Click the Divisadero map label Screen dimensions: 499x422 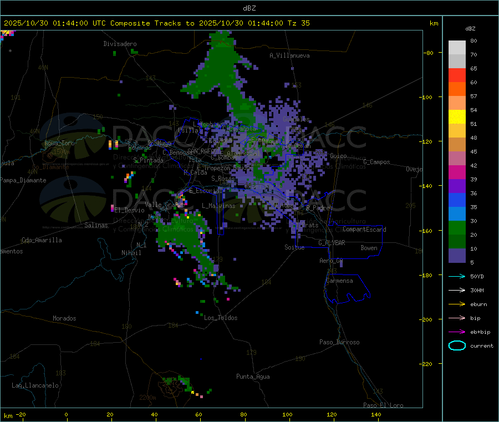(120, 44)
